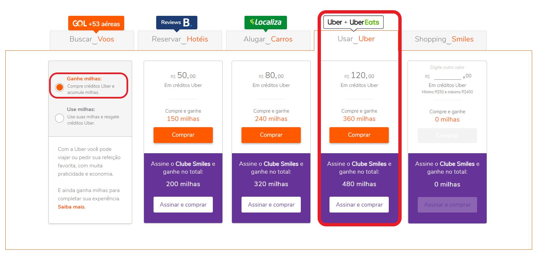Image resolution: width=541 pixels, height=257 pixels.
Task: Select the Ganhe milhas radio option
Action: point(60,87)
